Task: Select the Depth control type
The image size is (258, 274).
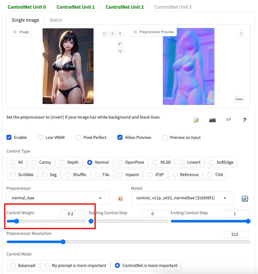Action: pos(69,162)
